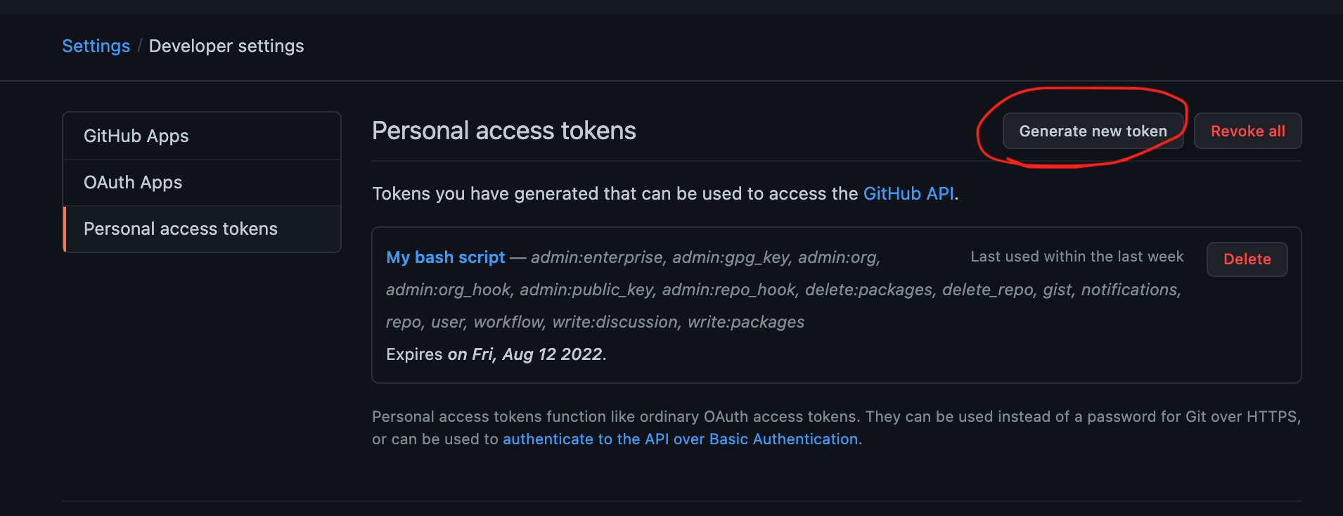Click the Expires on Fri, Aug 12 2022 text
This screenshot has width=1343, height=516.
click(496, 354)
